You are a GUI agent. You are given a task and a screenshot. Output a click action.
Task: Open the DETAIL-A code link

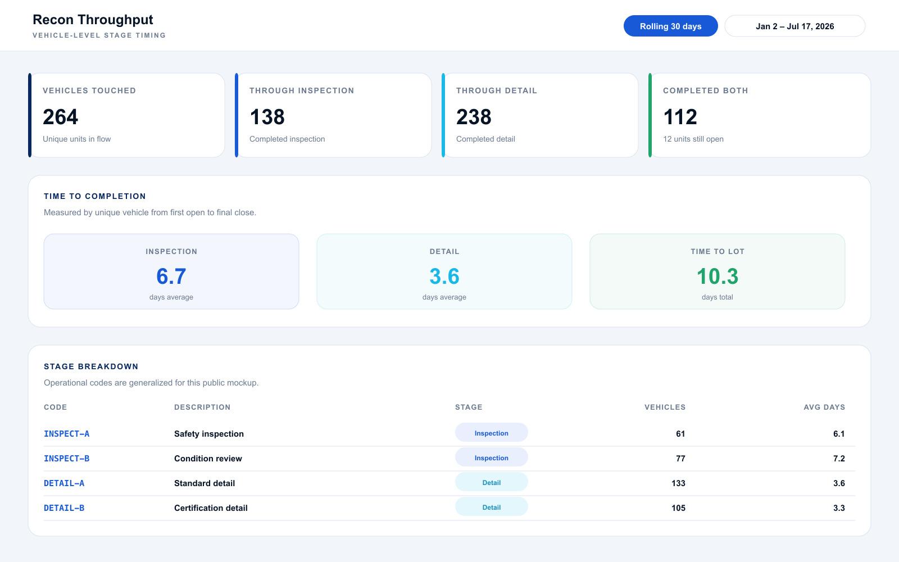point(64,483)
